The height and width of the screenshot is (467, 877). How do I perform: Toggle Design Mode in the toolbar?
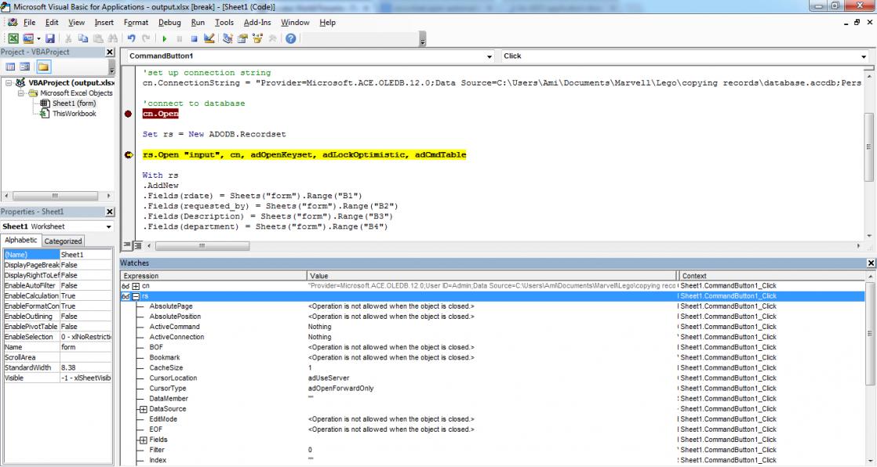click(x=209, y=38)
